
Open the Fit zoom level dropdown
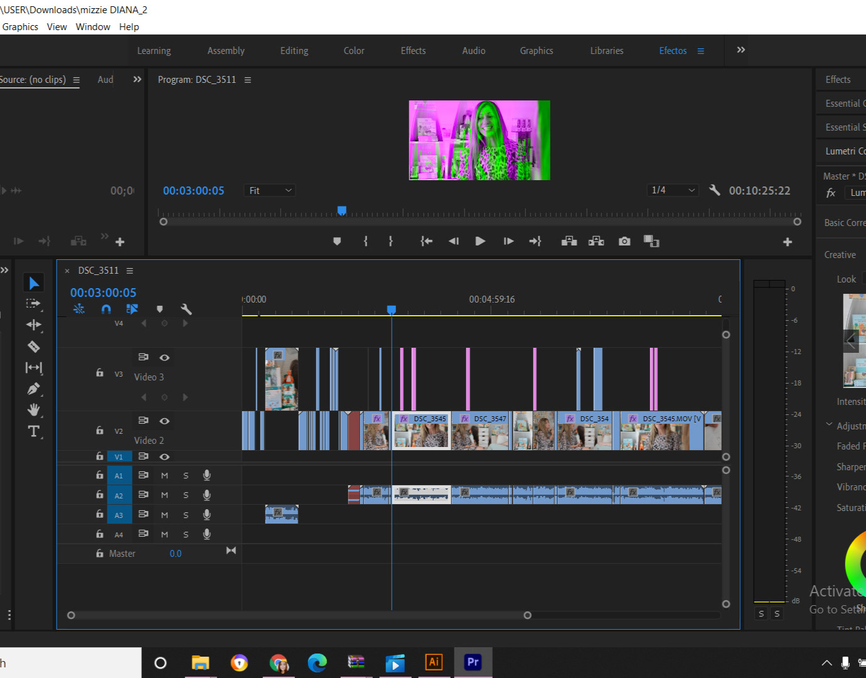point(269,190)
